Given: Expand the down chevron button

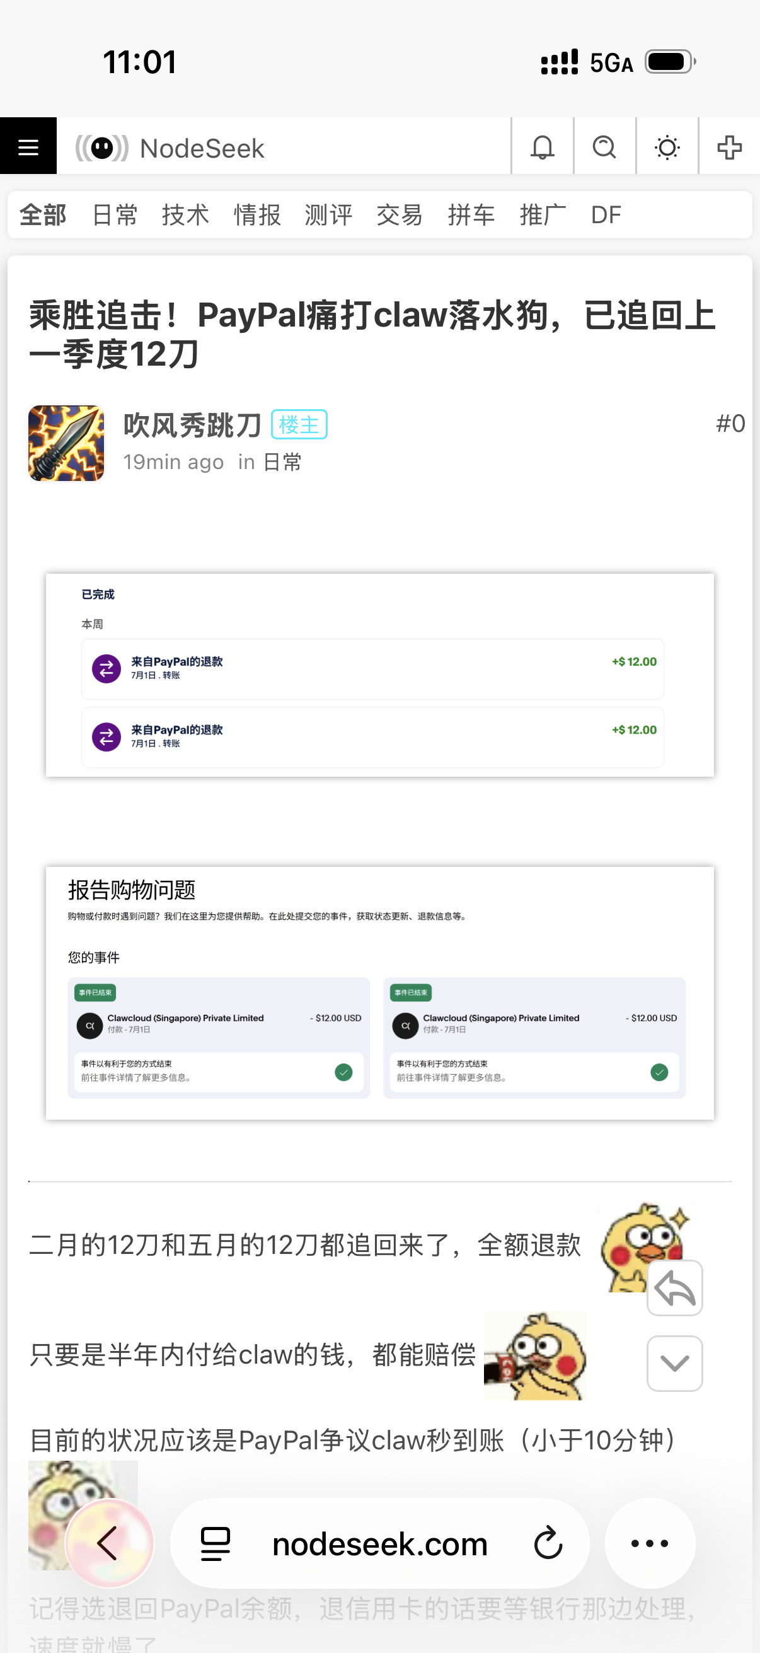Looking at the screenshot, I should coord(675,1363).
